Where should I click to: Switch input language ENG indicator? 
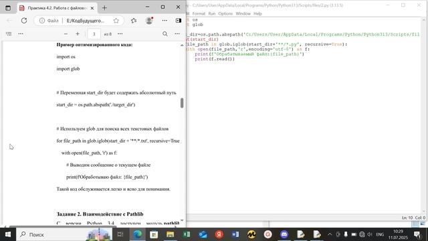[380, 234]
